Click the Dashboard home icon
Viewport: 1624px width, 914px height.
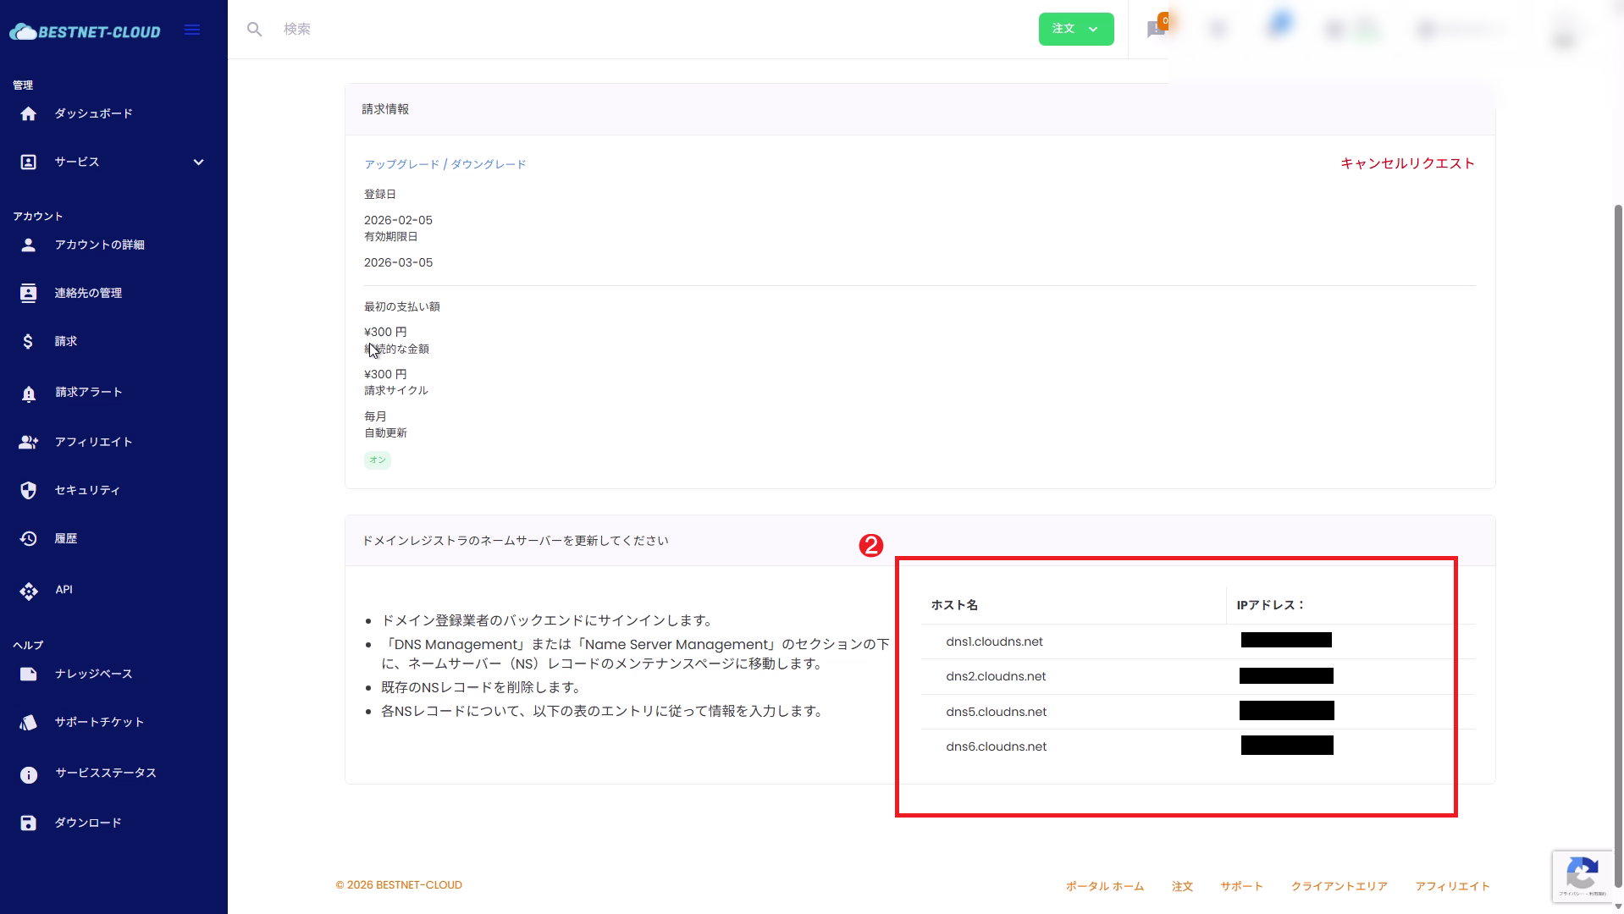point(29,114)
